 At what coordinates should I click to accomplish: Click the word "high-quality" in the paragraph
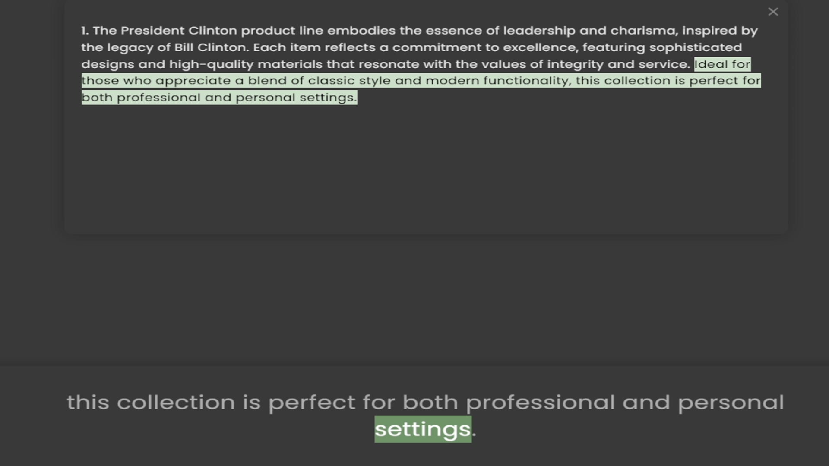pos(211,64)
